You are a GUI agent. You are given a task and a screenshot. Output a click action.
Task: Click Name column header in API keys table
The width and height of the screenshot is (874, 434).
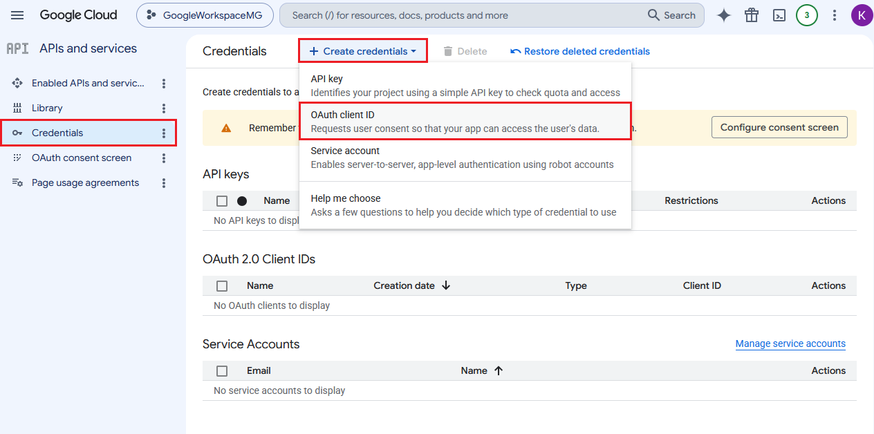point(277,200)
